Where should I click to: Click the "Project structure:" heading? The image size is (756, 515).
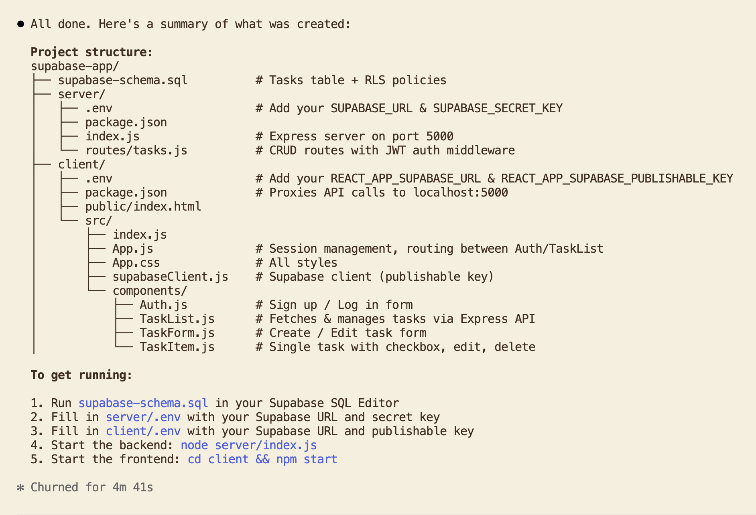click(91, 52)
